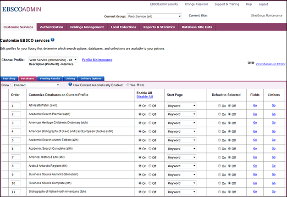
Task: Open Start Page dropdown for Alt HealthWatch
Action: tap(182, 106)
